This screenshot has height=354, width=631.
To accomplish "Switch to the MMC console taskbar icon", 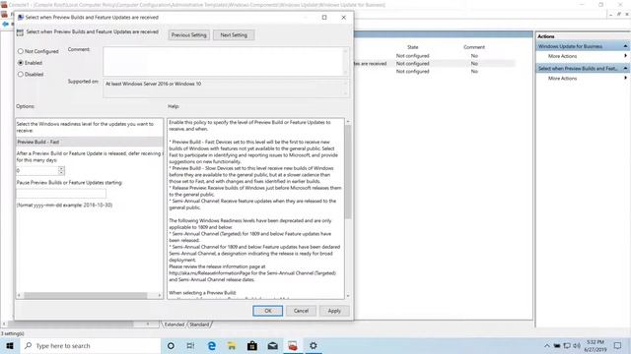I will tap(293, 345).
